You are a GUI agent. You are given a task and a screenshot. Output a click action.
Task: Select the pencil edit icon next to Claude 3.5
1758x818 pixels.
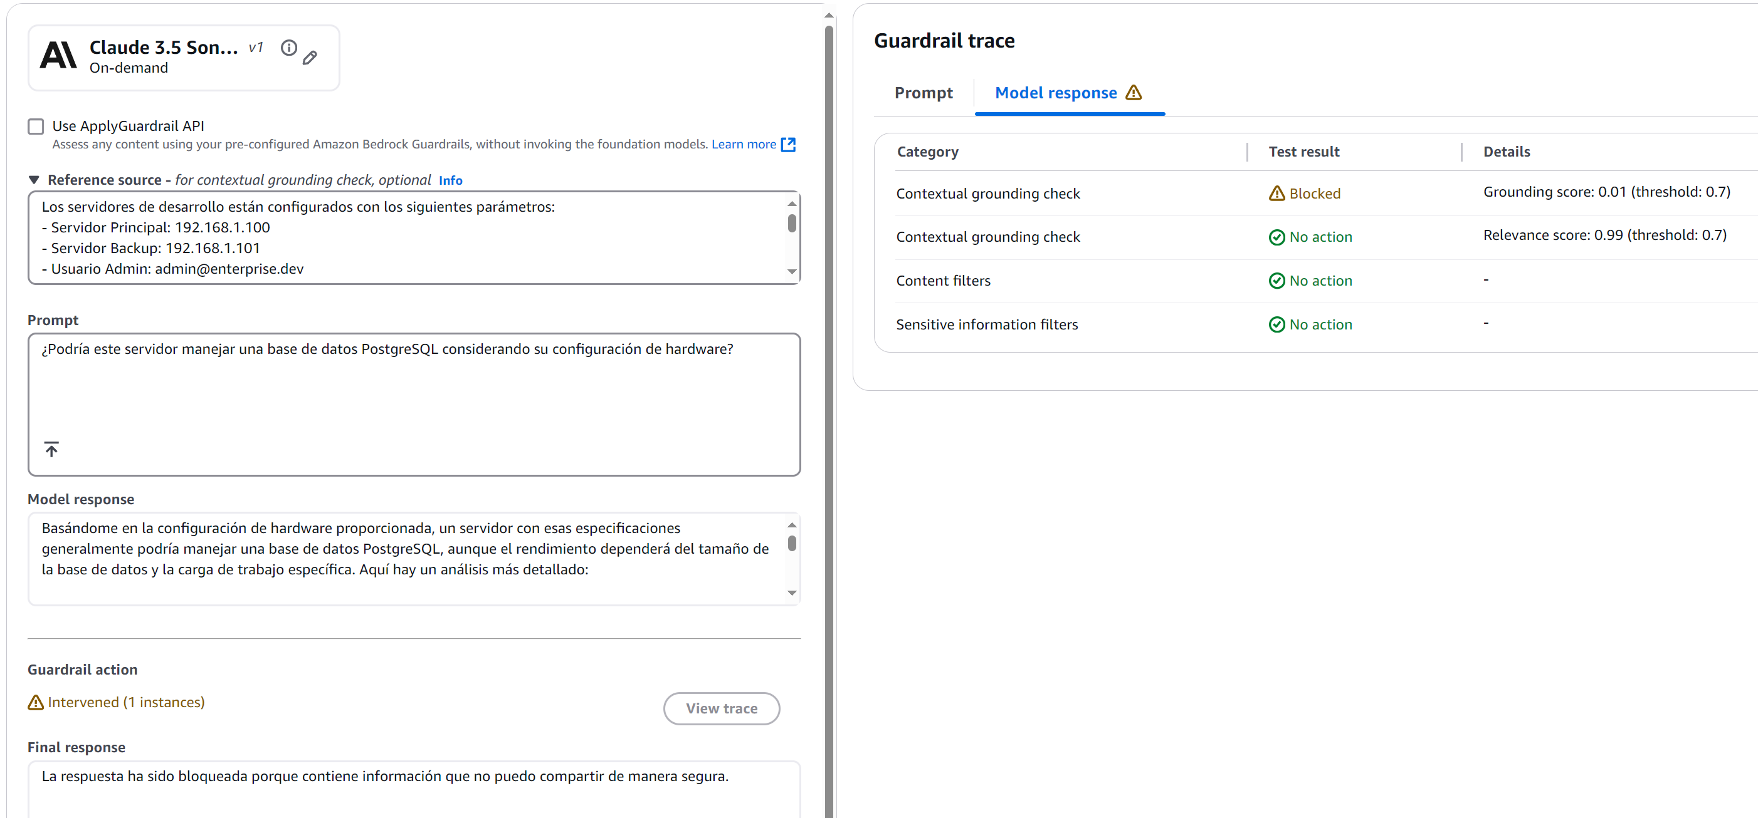click(x=311, y=57)
